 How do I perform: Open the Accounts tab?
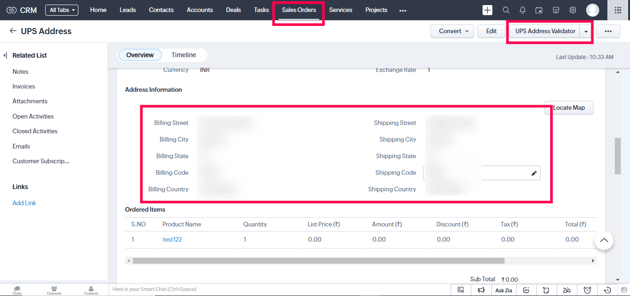(200, 10)
